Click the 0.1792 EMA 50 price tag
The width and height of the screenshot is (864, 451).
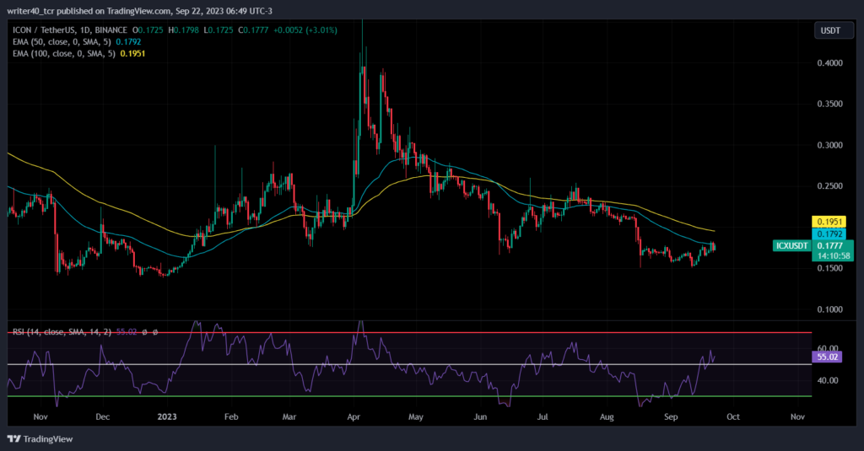(x=829, y=234)
